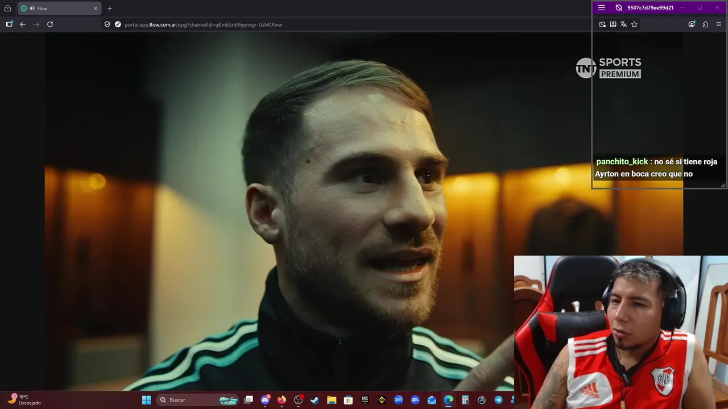
Task: Go forward to the next page
Action: tap(36, 24)
